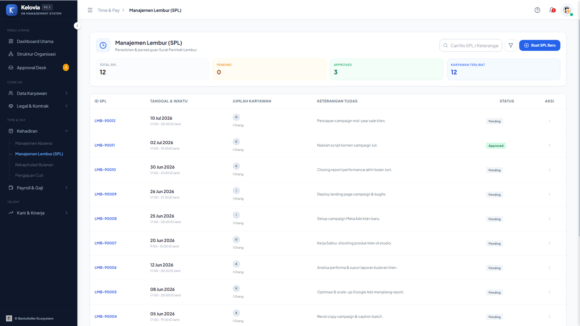The height and width of the screenshot is (326, 580).
Task: Click the Cari No SPL search field
Action: coord(471,46)
